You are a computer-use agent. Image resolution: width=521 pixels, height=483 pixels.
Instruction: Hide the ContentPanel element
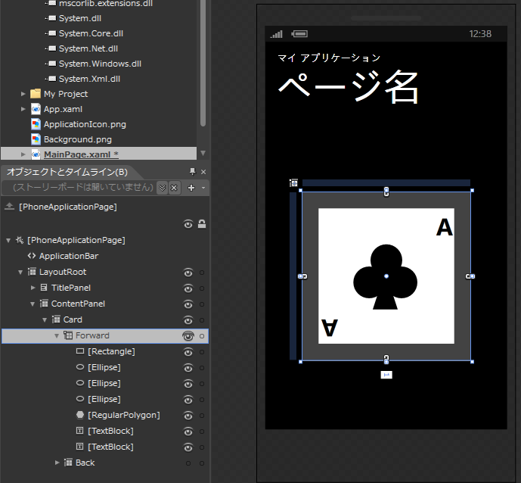click(188, 304)
